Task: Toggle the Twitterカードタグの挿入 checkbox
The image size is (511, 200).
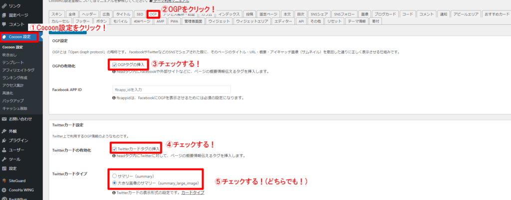Action: tap(115, 148)
